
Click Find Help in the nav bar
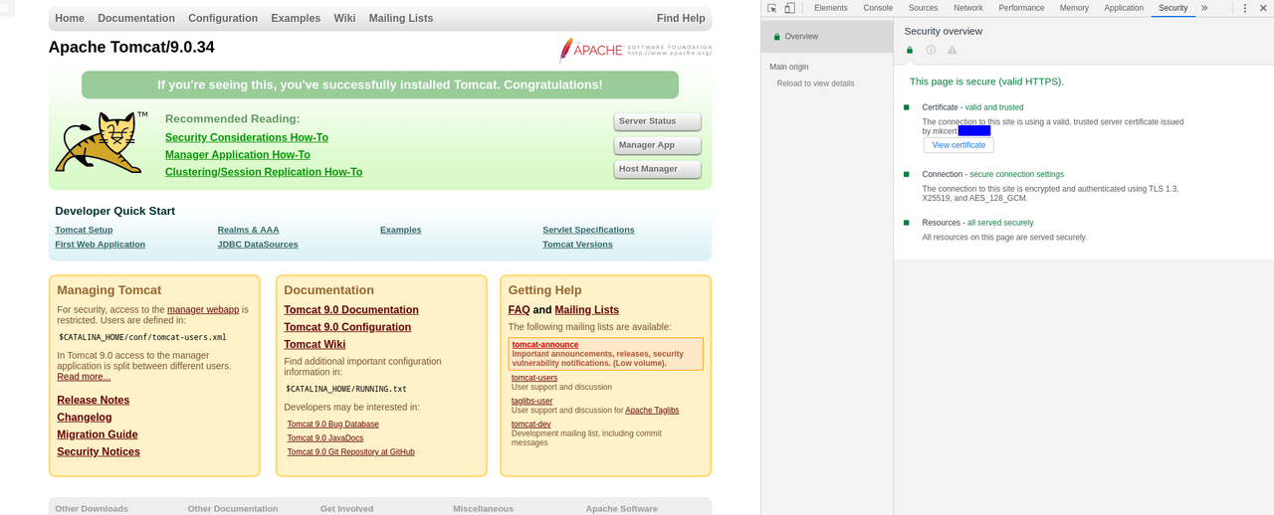681,18
